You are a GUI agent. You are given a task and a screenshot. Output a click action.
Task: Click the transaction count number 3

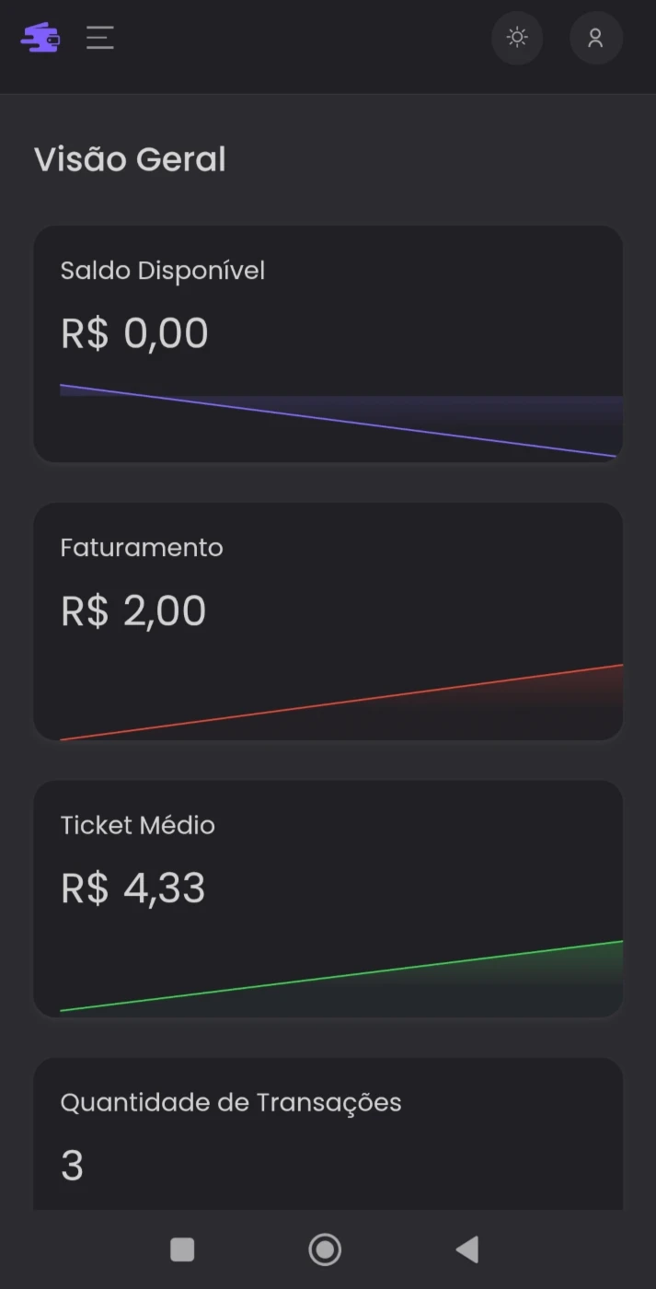tap(72, 1166)
